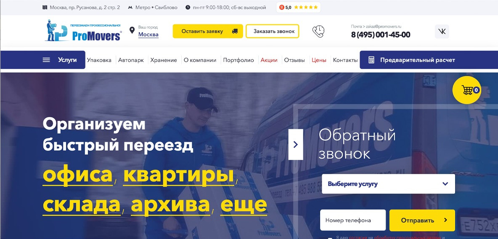The image size is (498, 239).
Task: Click the calculator icon for Предварительный расчет
Action: 371,60
